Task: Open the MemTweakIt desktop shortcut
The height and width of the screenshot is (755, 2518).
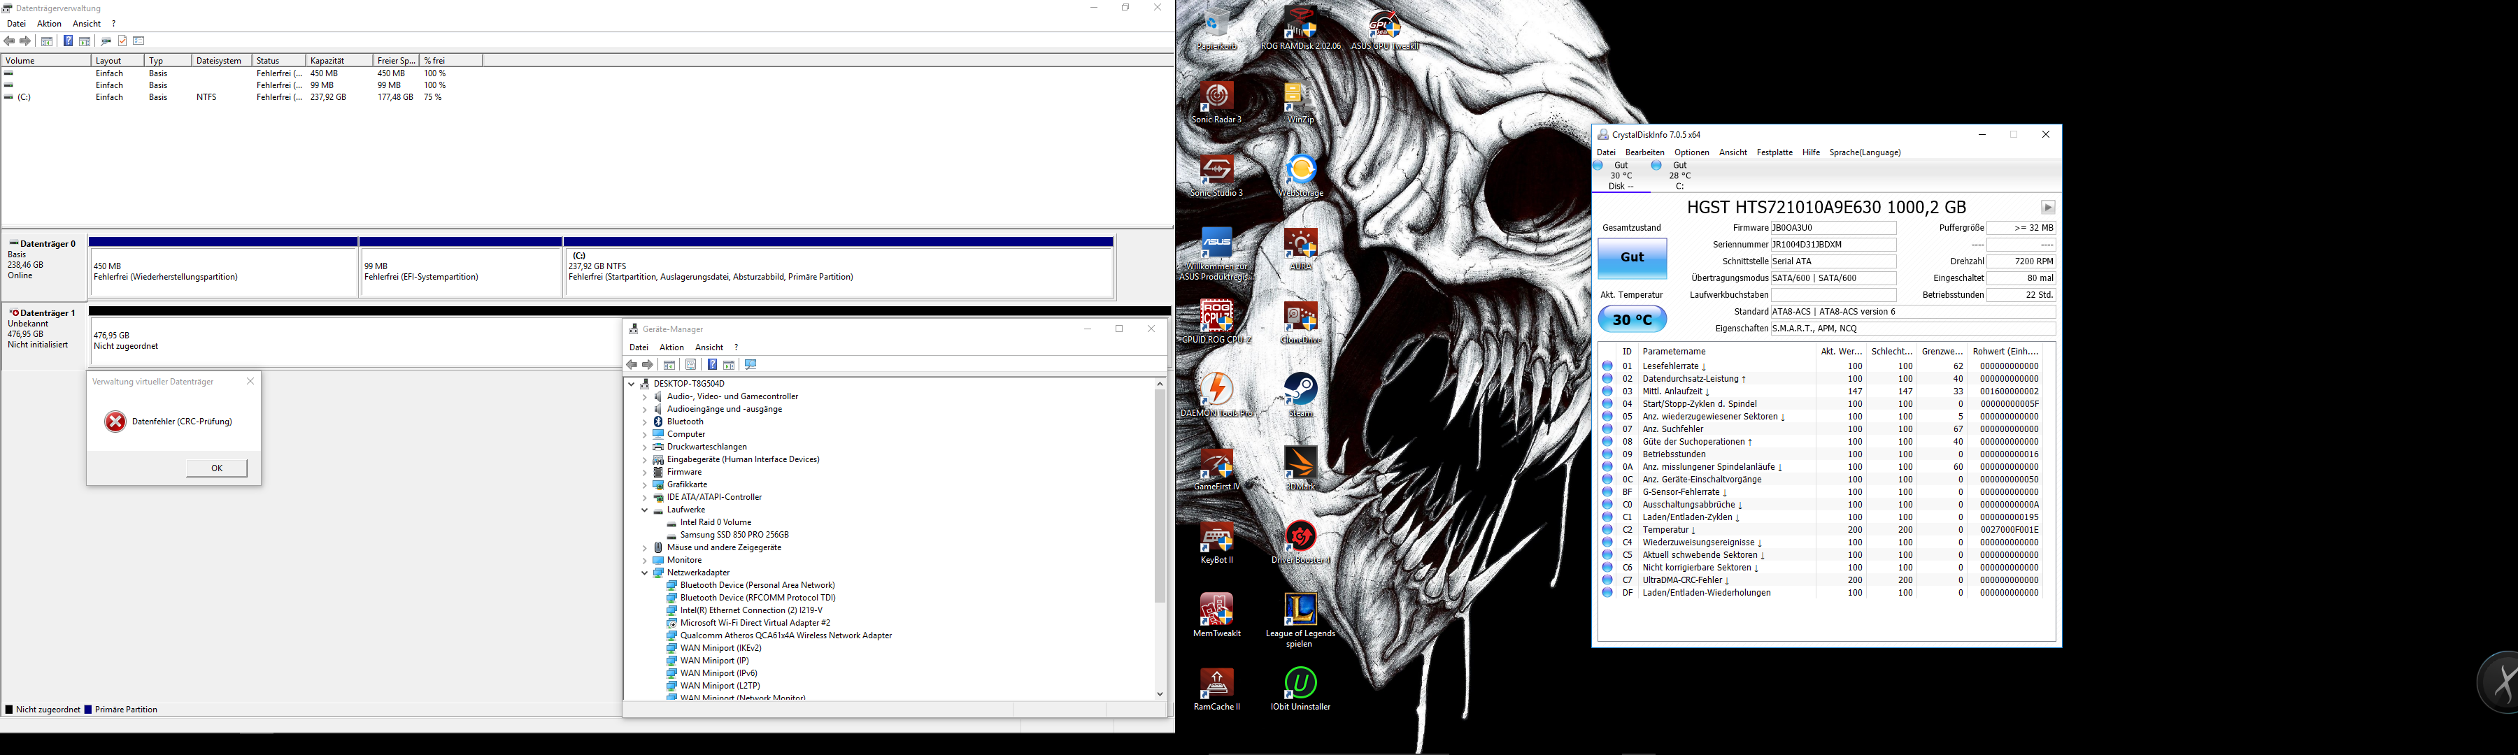Action: pos(1216,610)
